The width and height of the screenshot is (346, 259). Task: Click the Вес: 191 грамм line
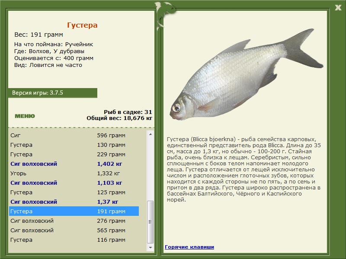pos(38,35)
